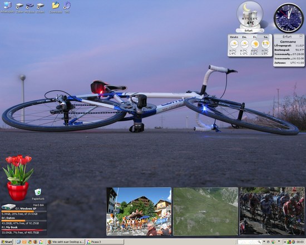
Task: Click the Zeitzone UTC +1:00 row
Action: 289,63
